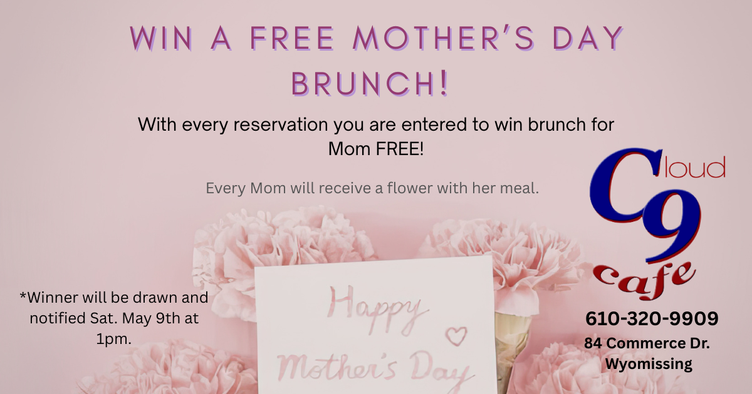Click the 'With every reservation' sentence
752x394 pixels.
(x=376, y=124)
